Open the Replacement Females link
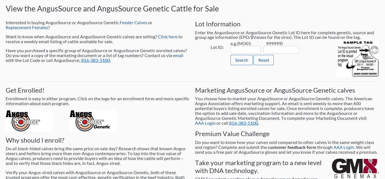Viewport: 385px width, 179px height. pyautogui.click(x=27, y=28)
